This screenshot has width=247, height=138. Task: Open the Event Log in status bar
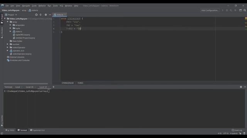(x=237, y=130)
